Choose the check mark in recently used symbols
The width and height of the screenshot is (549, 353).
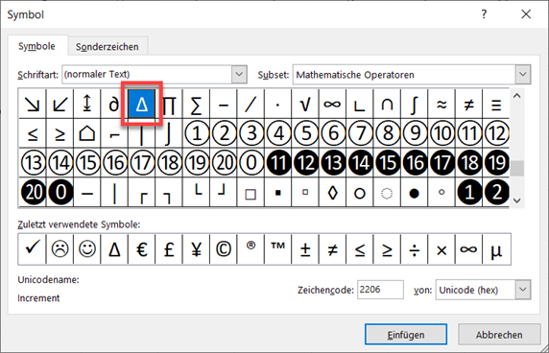click(33, 249)
